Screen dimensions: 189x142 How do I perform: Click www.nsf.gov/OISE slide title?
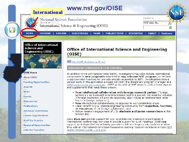pyautogui.click(x=94, y=8)
